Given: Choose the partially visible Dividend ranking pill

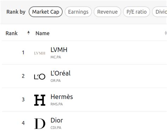Looking at the screenshot, I should pyautogui.click(x=160, y=12).
